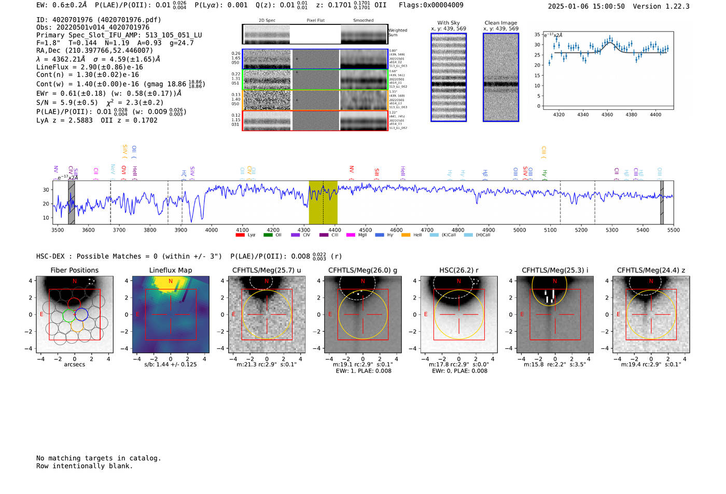Image resolution: width=726 pixels, height=494 pixels.
Task: Click the timestamp "2025-01-06 15:00:50"
Action: point(587,6)
